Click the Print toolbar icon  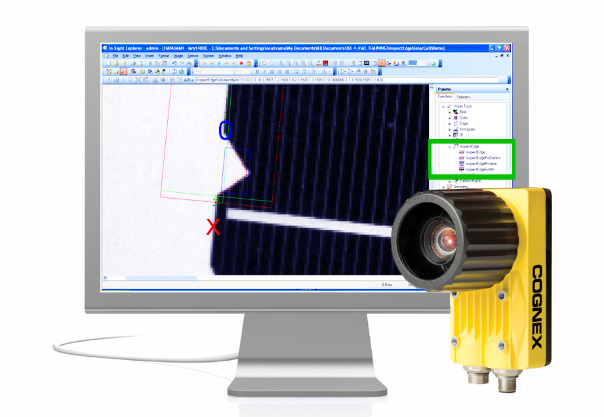click(133, 63)
